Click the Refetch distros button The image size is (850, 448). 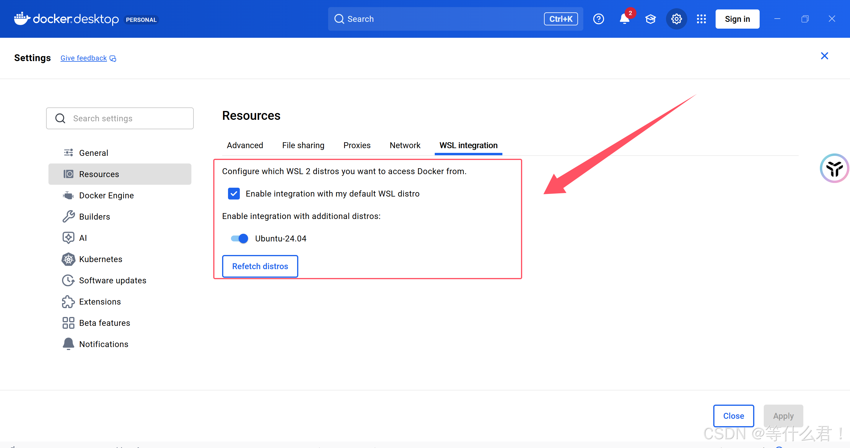260,266
